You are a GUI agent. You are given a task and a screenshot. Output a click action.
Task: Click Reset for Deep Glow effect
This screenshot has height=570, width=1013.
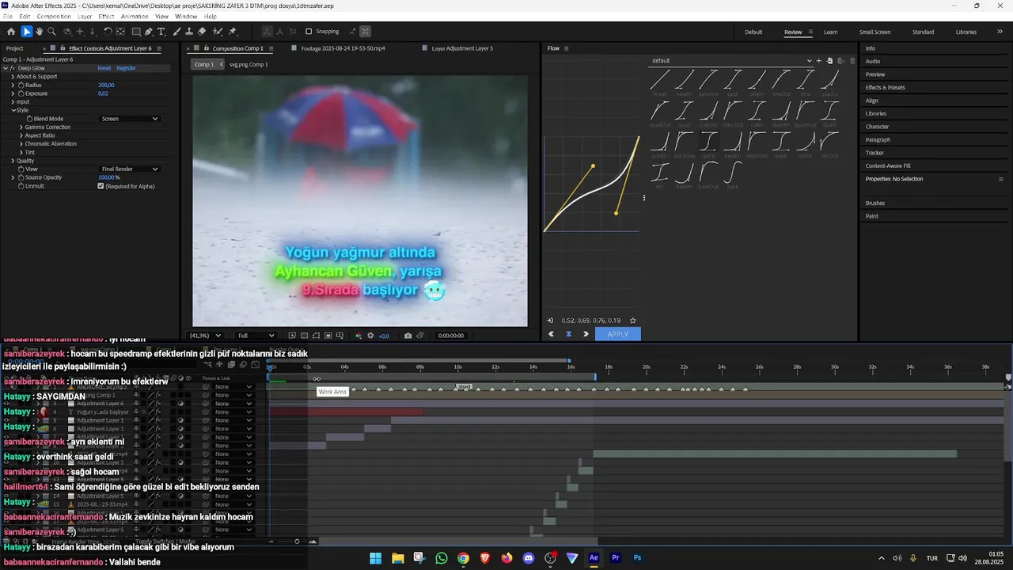(x=104, y=68)
